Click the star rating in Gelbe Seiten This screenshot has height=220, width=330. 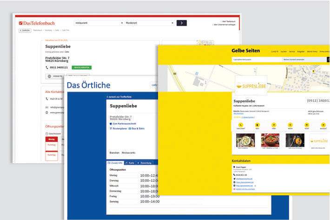pos(237,117)
